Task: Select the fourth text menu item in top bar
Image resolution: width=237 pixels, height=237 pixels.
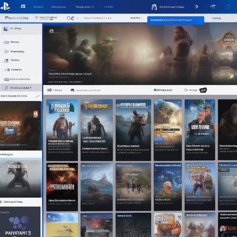Action: tap(109, 7)
